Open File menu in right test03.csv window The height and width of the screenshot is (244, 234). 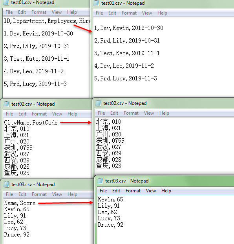pos(103,191)
